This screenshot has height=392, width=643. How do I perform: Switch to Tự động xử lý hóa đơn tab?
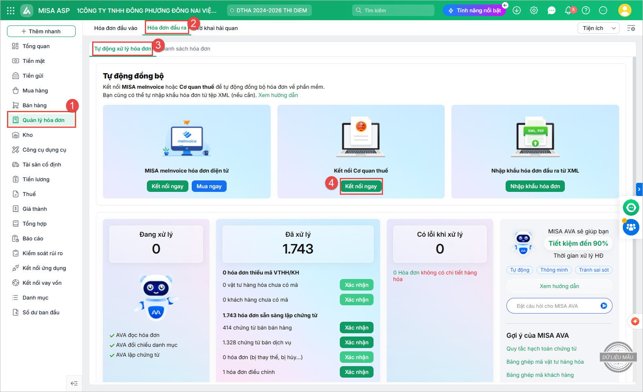pos(123,48)
